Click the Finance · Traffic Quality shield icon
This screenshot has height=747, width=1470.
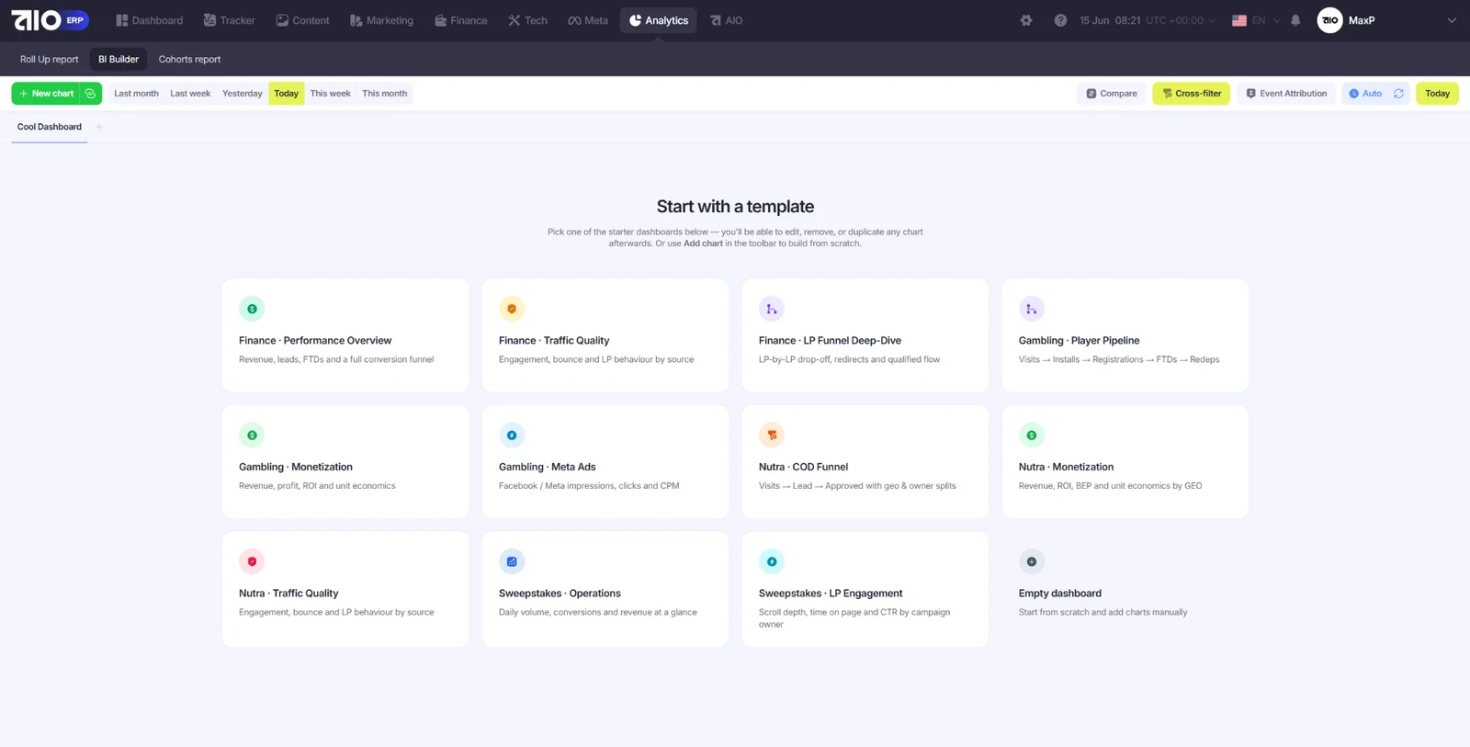click(512, 309)
